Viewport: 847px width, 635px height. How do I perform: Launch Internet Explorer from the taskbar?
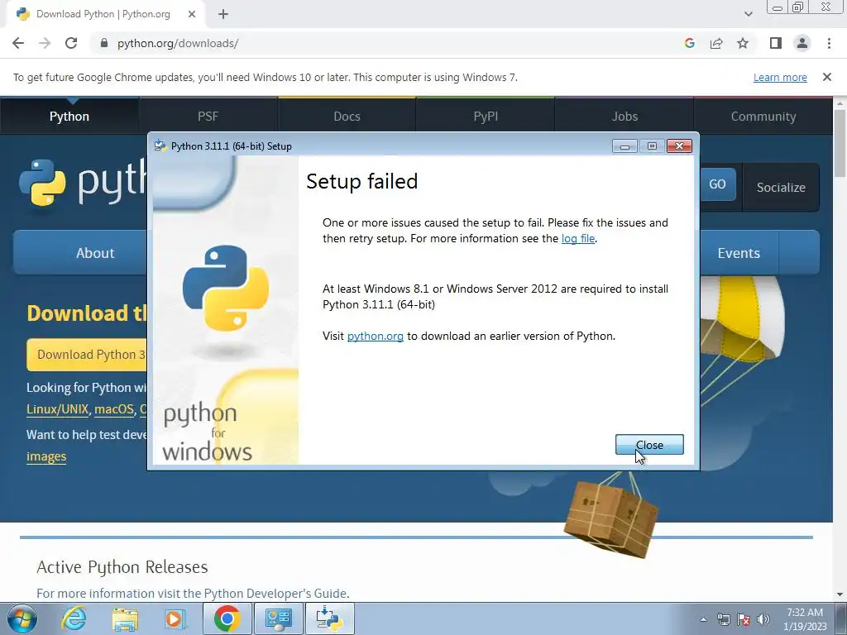[73, 618]
